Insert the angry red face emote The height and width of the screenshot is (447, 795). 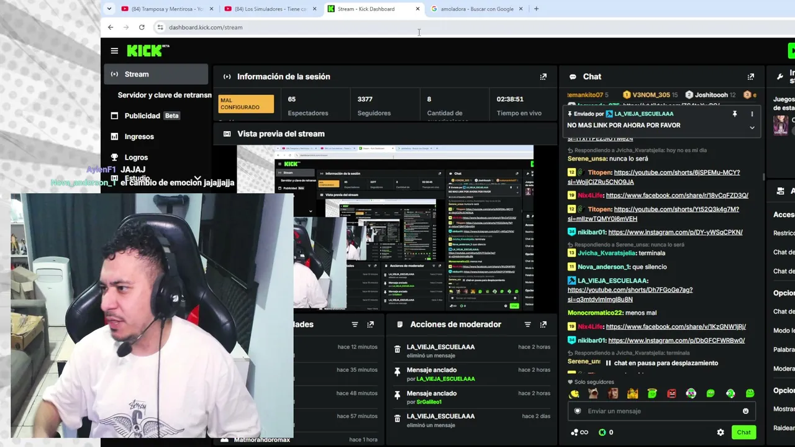671,394
